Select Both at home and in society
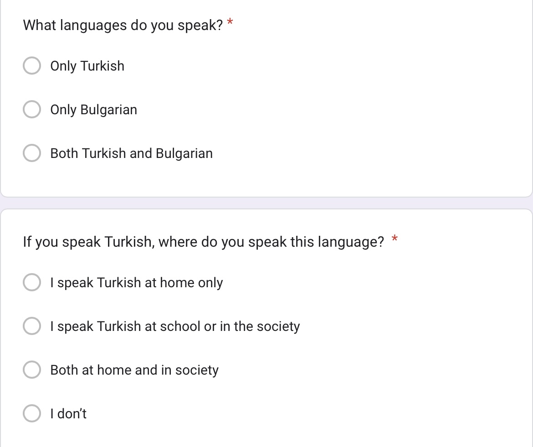The width and height of the screenshot is (533, 447). [32, 370]
